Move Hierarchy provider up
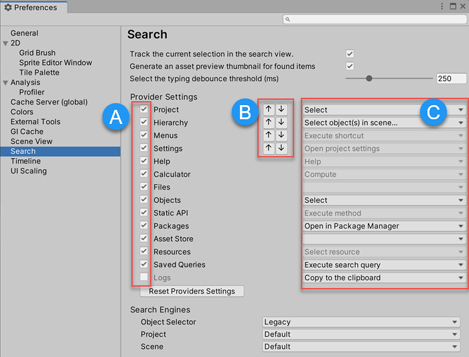Image resolution: width=469 pixels, height=357 pixels. (x=268, y=123)
